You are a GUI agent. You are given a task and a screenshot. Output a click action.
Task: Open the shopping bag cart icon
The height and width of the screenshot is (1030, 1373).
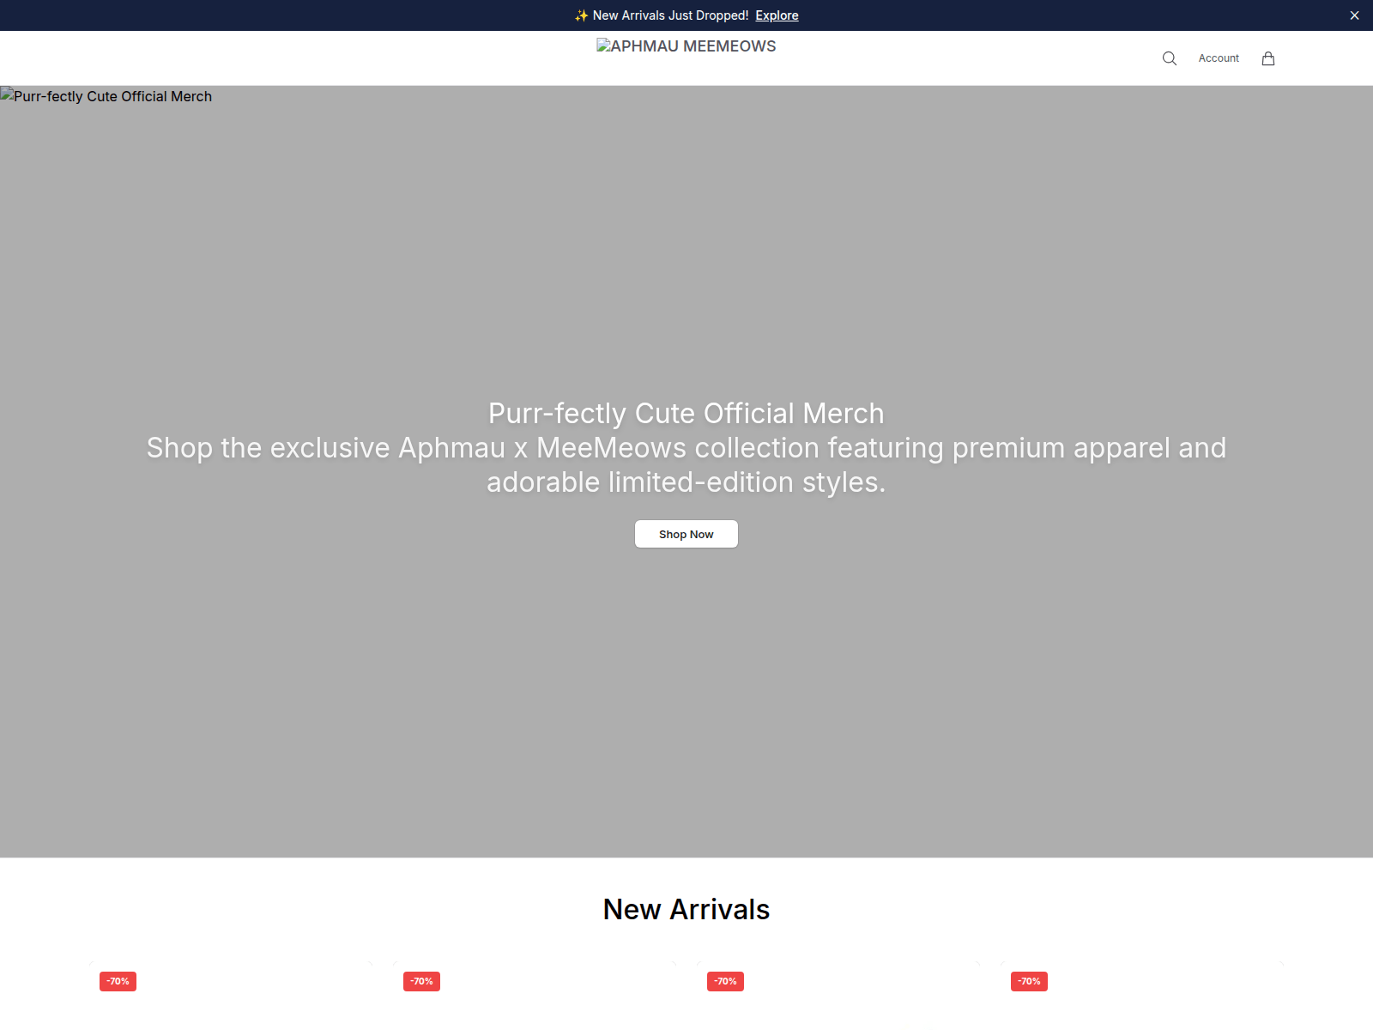(x=1268, y=58)
